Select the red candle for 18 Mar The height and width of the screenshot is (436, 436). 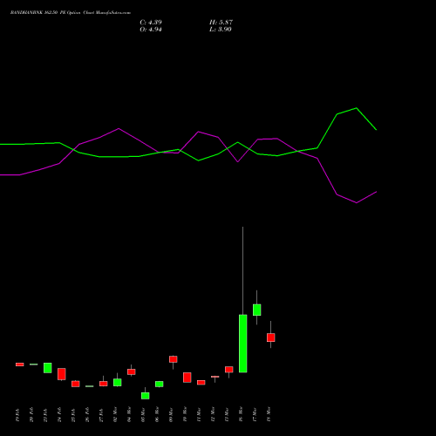coord(271,337)
